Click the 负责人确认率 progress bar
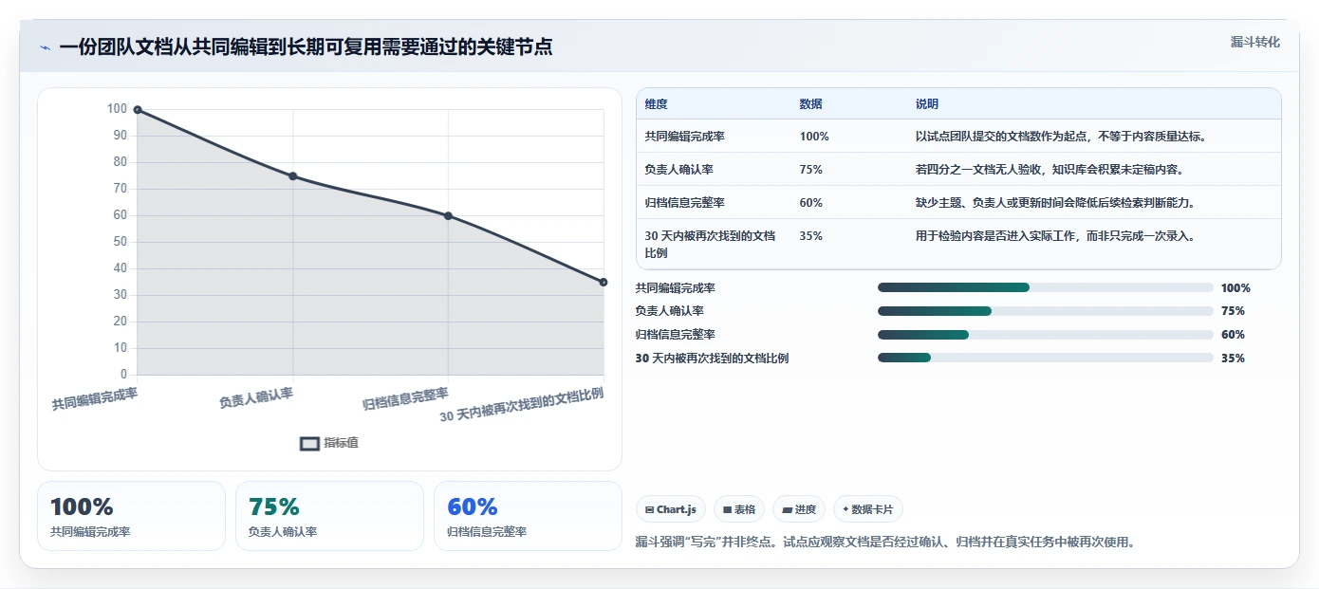1319x589 pixels. 1046,311
